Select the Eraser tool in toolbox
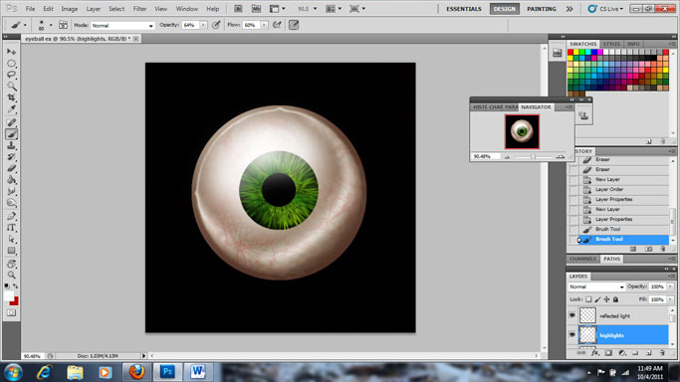This screenshot has height=382, width=680. [11, 168]
